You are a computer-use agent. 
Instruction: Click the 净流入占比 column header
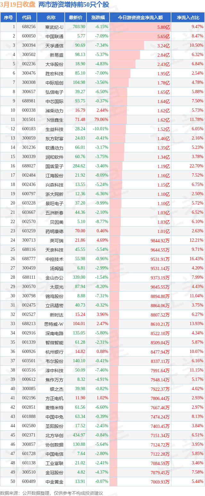pyautogui.click(x=188, y=18)
